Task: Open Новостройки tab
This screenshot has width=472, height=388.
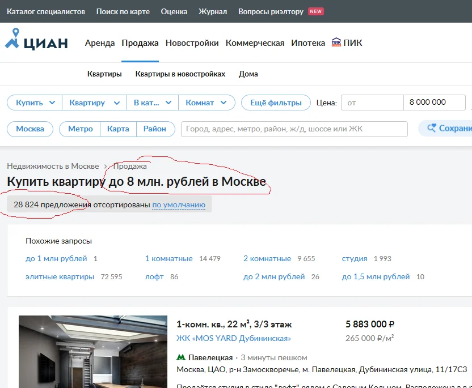Action: coord(192,43)
